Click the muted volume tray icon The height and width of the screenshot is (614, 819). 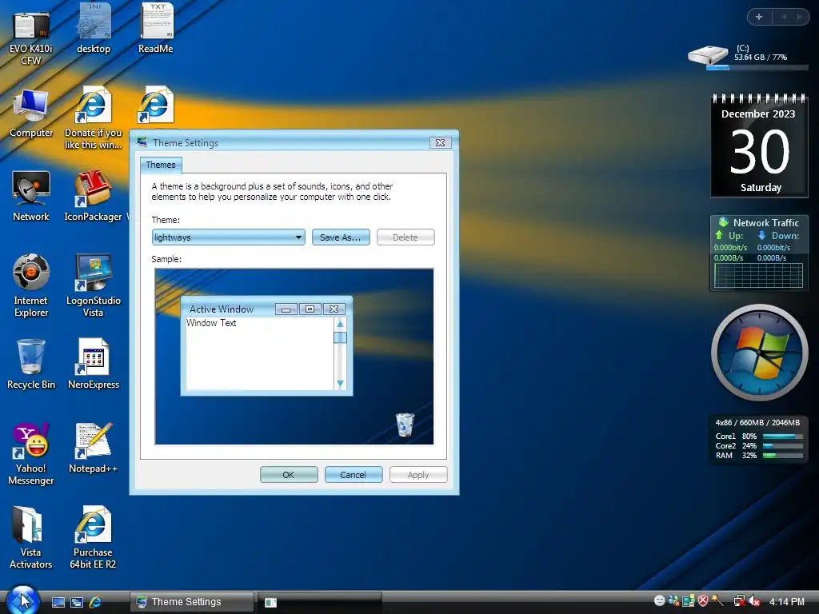coord(754,601)
